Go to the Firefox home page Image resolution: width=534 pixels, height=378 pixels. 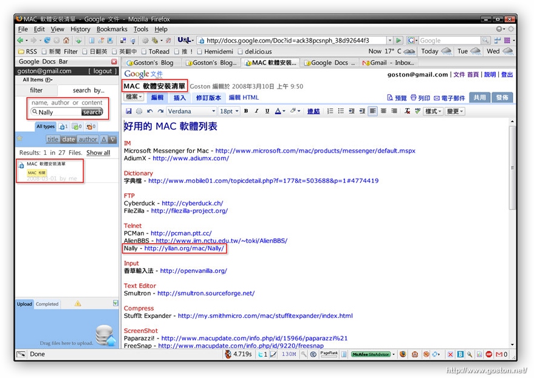[x=66, y=41]
